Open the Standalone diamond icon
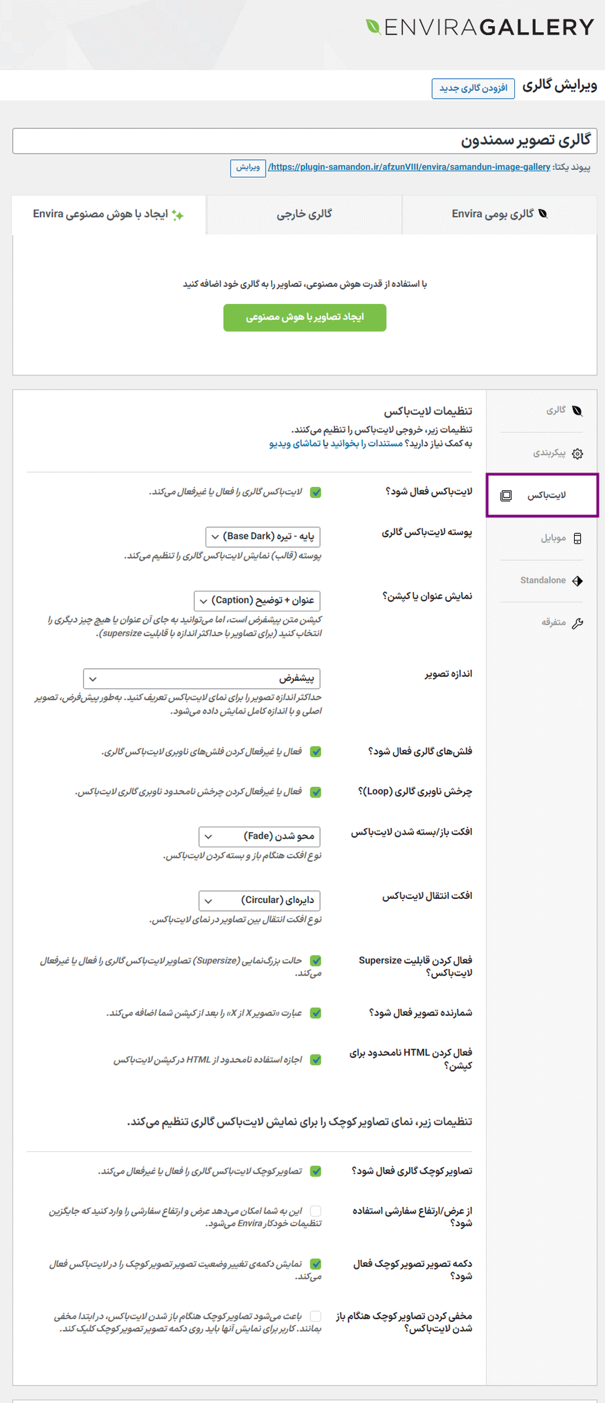The image size is (605, 1403). (x=577, y=581)
